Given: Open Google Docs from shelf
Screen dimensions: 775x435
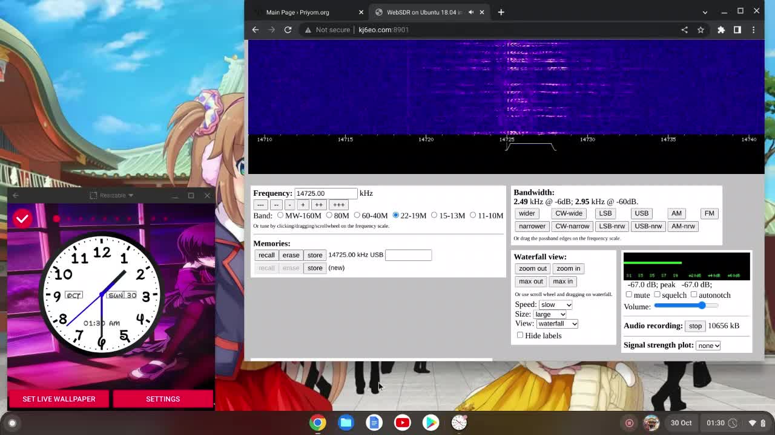Looking at the screenshot, I should click(x=374, y=423).
